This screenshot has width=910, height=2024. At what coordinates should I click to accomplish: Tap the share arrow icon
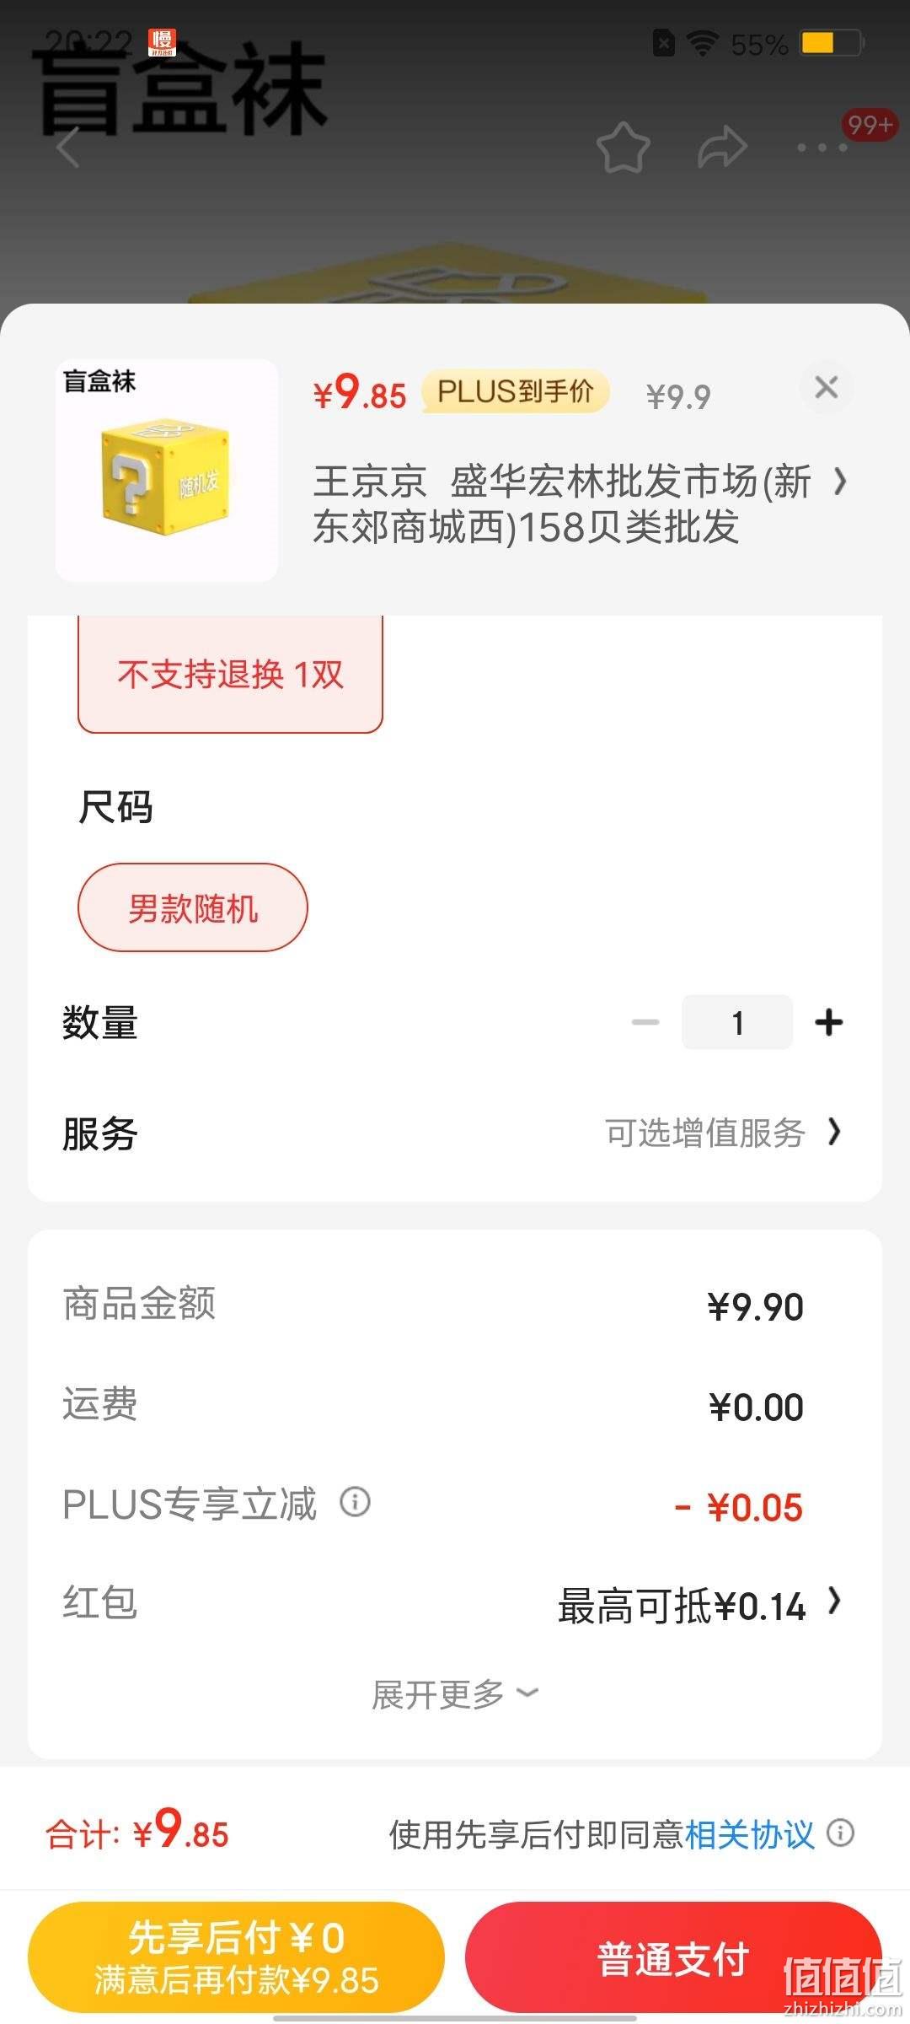[723, 147]
